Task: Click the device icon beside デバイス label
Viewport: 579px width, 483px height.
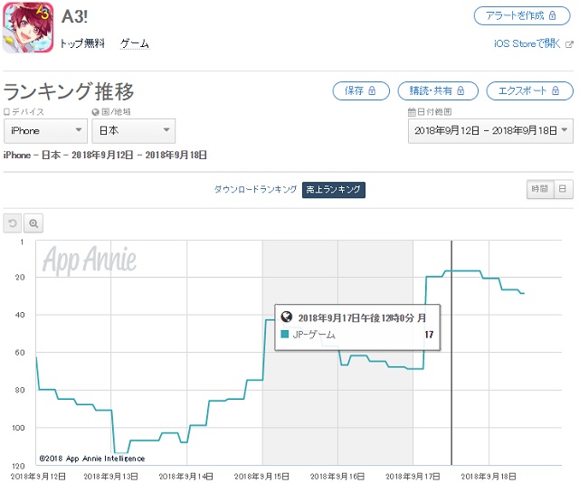Action: click(7, 112)
